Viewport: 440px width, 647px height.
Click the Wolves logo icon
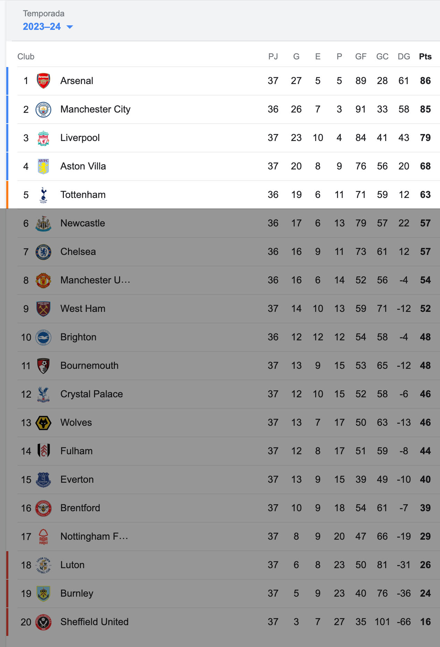point(43,423)
